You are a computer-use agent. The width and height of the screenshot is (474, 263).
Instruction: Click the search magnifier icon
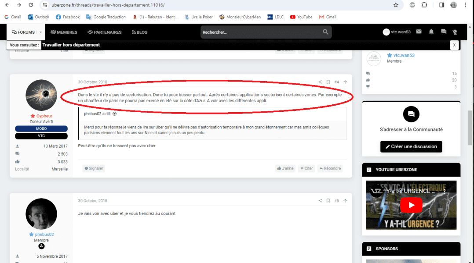coord(325,32)
